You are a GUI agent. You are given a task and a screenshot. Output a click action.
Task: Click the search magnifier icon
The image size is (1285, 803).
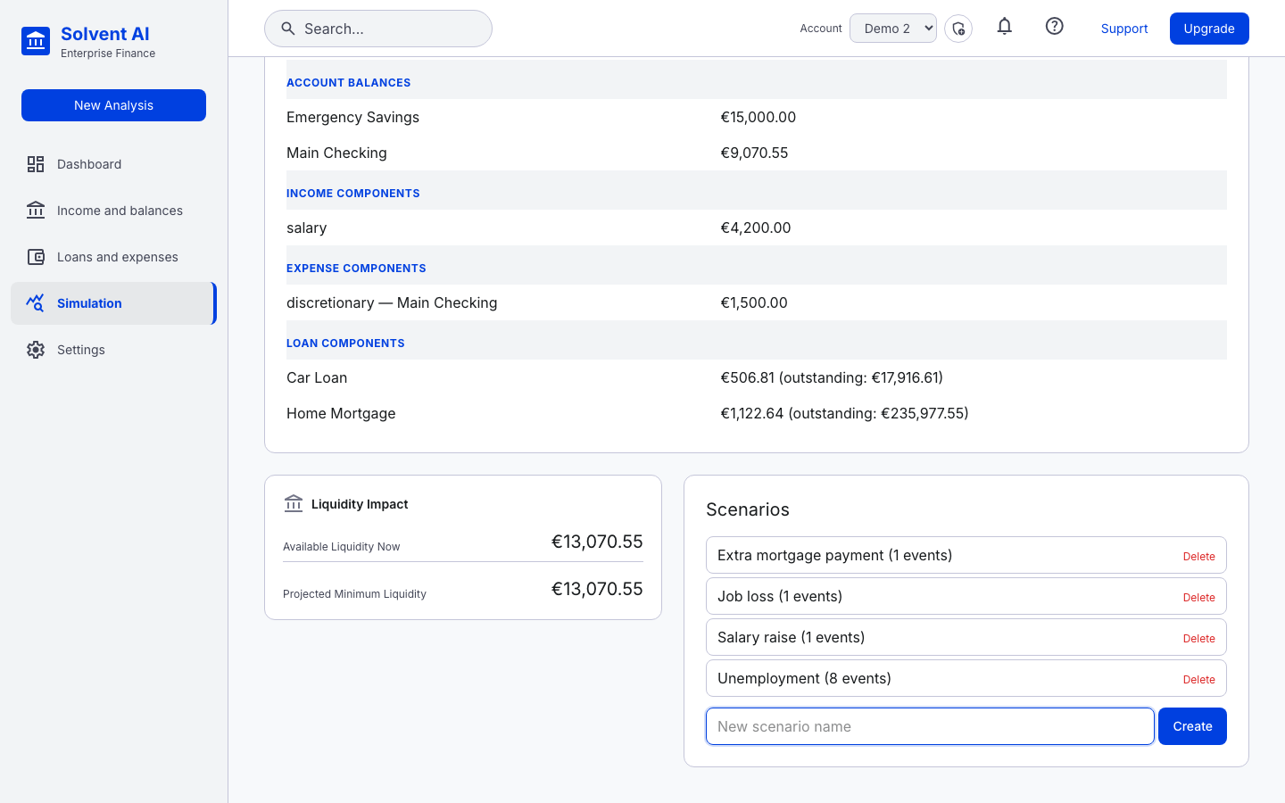point(288,29)
